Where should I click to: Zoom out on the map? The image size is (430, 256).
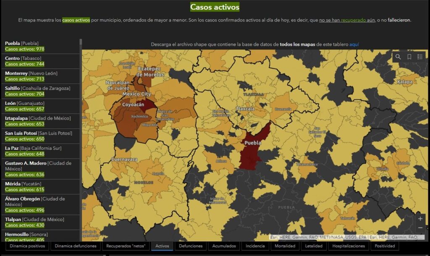tap(420, 228)
